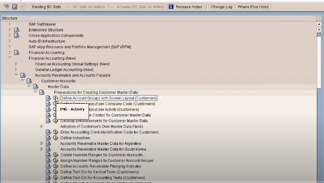Execute activity icon for Assign Number Ranges to Customer Account Groups
The width and height of the screenshot is (324, 183).
click(55, 161)
